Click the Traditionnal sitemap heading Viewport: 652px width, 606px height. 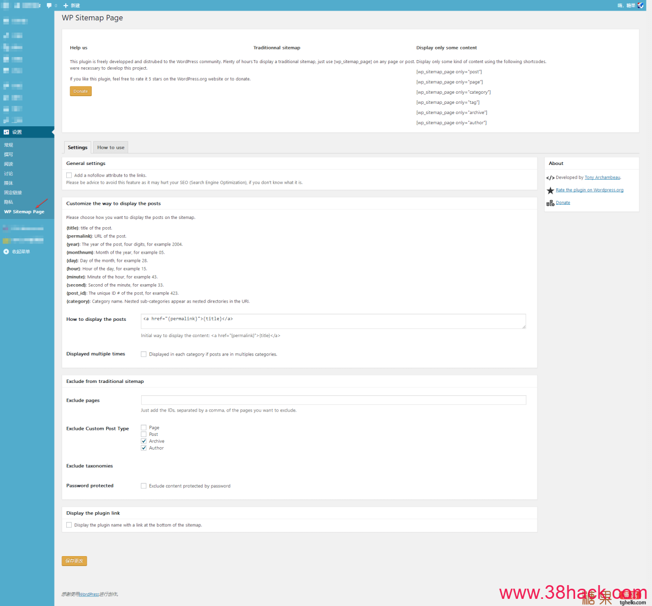click(277, 48)
